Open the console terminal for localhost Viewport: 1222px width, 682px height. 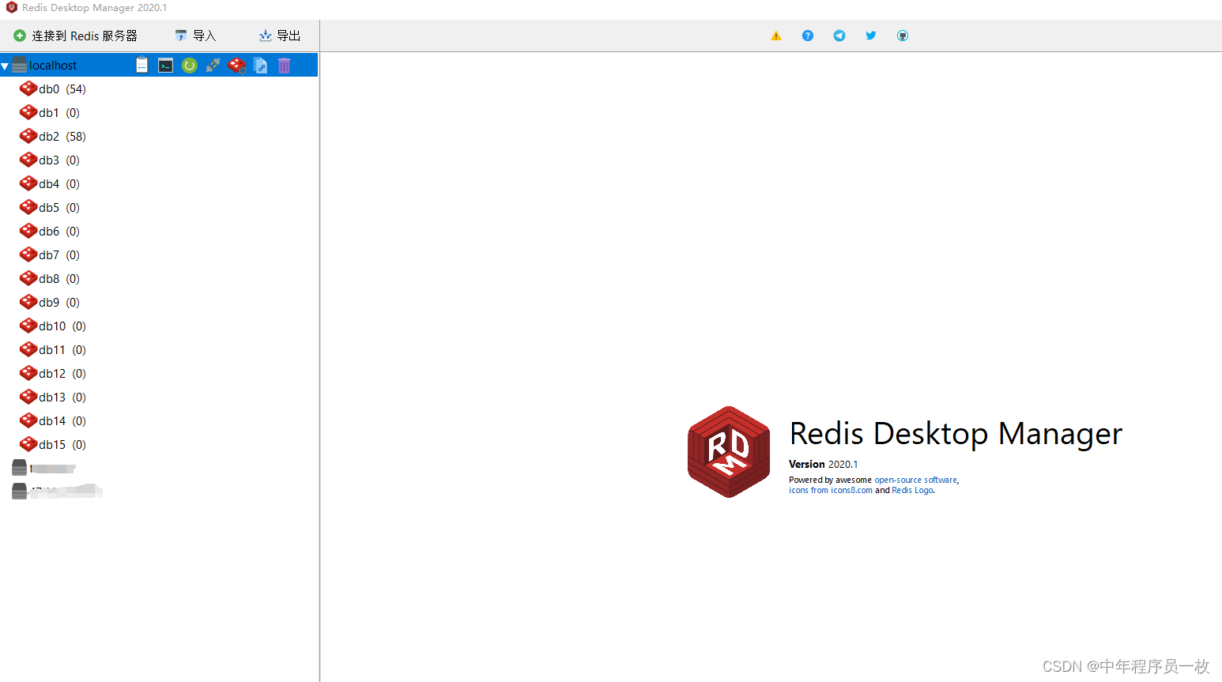coord(165,66)
